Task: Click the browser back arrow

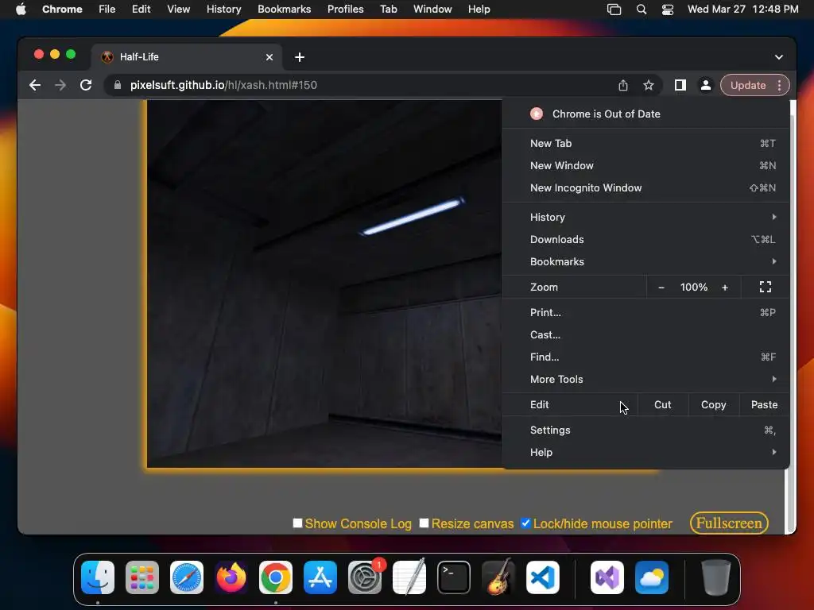Action: tap(35, 85)
